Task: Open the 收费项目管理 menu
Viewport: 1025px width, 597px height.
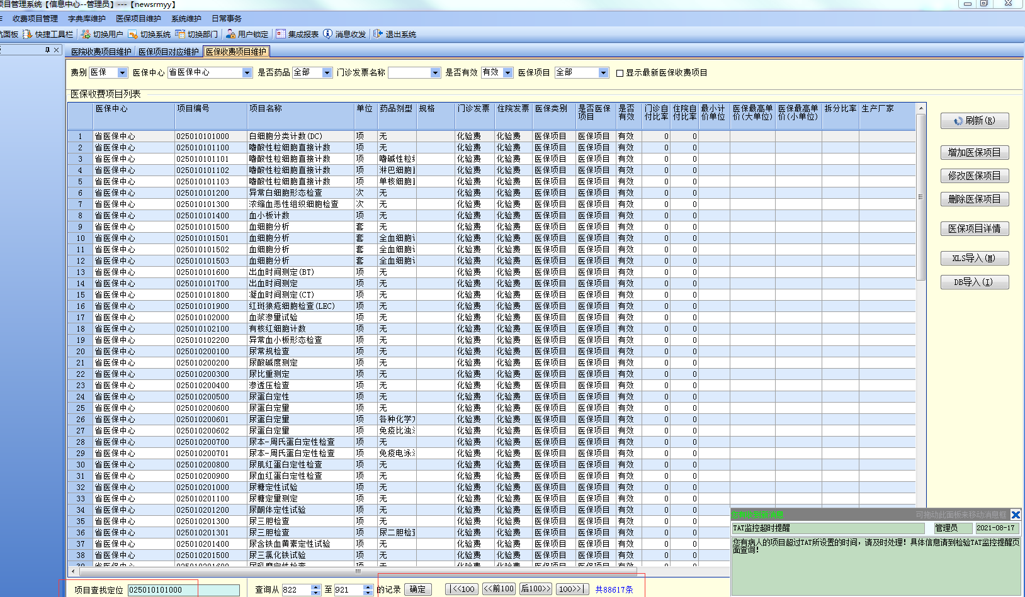Action: [35, 19]
